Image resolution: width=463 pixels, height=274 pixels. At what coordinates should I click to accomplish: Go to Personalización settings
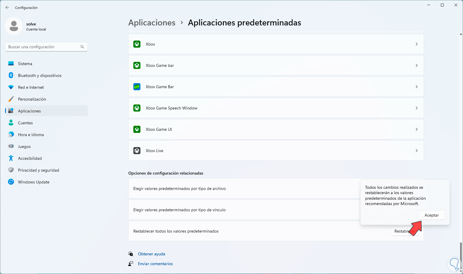pyautogui.click(x=32, y=99)
